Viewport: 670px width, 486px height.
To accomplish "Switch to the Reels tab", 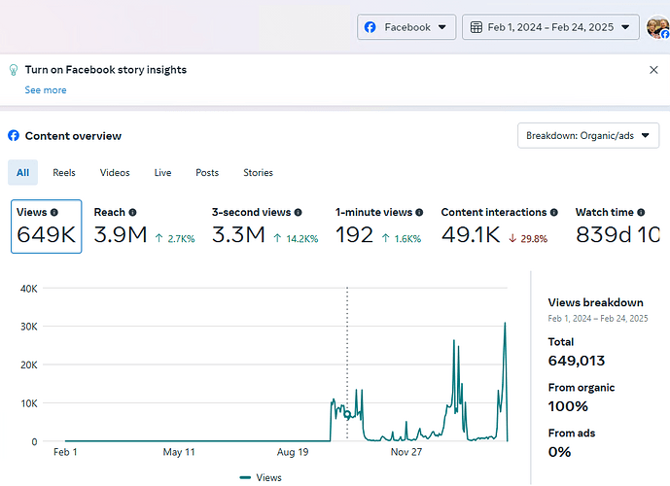I will point(64,173).
